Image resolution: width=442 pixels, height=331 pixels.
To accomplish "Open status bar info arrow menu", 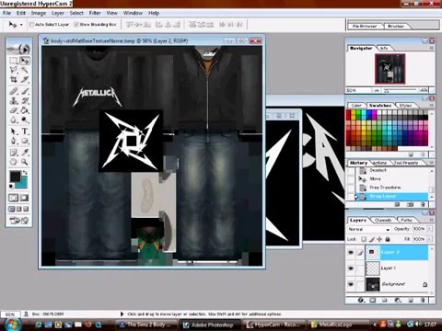I will (x=122, y=314).
